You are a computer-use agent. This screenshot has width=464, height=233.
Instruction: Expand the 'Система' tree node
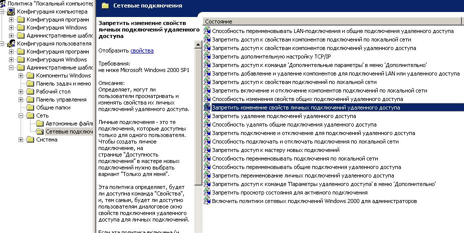tap(21, 139)
